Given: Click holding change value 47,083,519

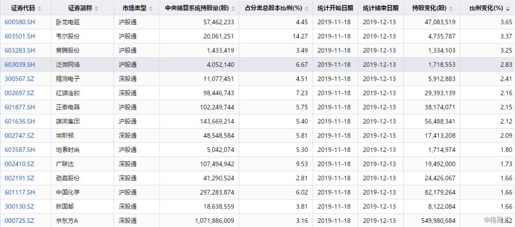Looking at the screenshot, I should 440,22.
